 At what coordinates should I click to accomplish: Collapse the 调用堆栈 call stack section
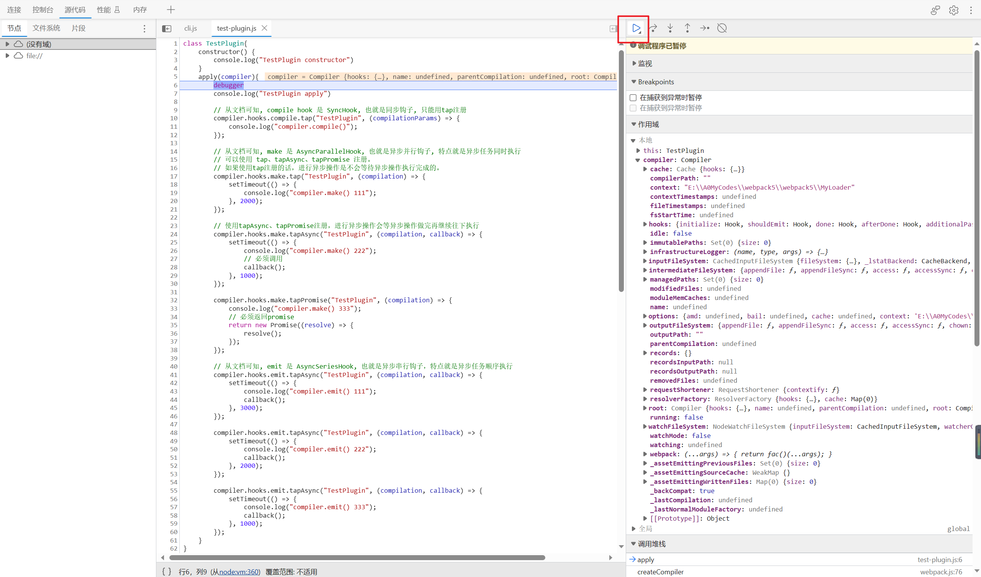634,544
